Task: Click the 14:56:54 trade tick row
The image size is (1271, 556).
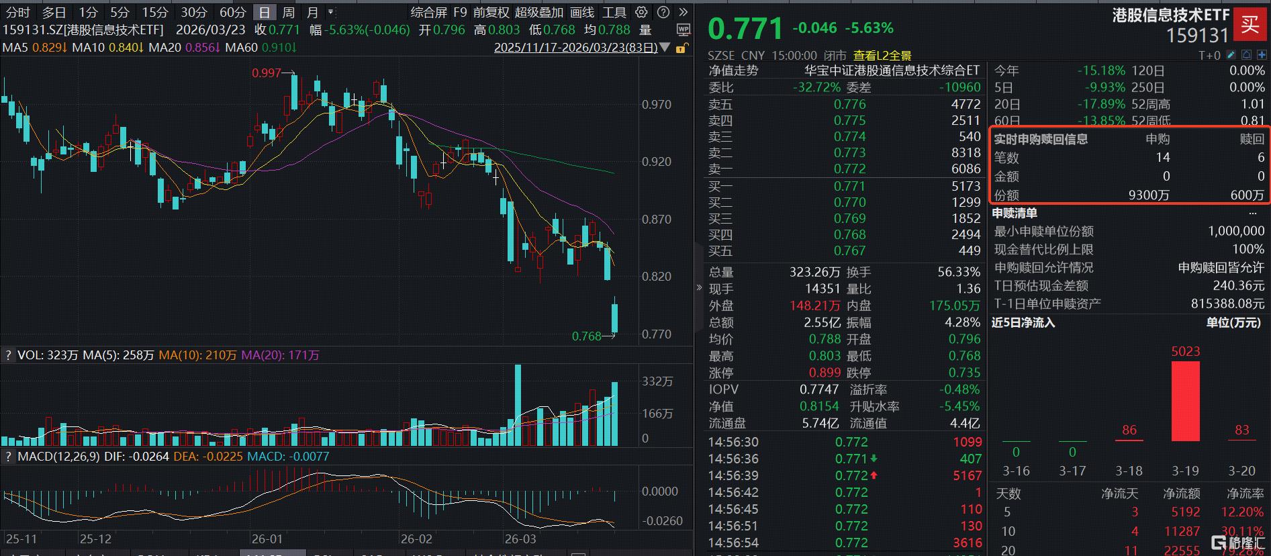Action: pos(845,543)
